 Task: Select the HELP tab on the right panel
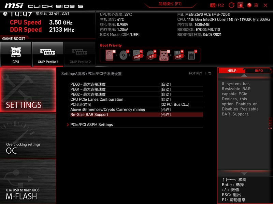point(232,70)
